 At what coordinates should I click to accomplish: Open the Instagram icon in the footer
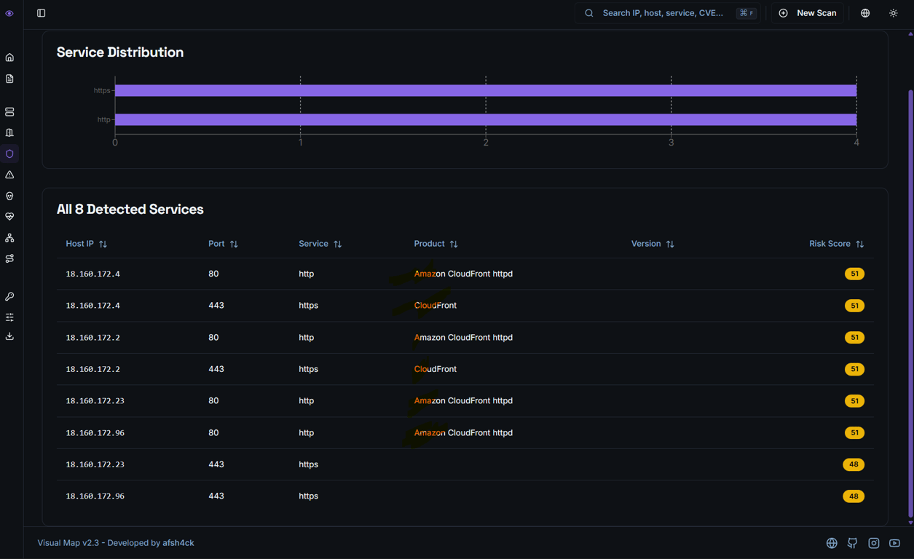click(x=873, y=543)
